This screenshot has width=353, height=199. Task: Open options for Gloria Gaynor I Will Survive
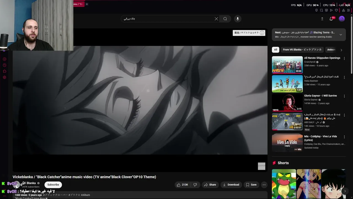coord(344,96)
